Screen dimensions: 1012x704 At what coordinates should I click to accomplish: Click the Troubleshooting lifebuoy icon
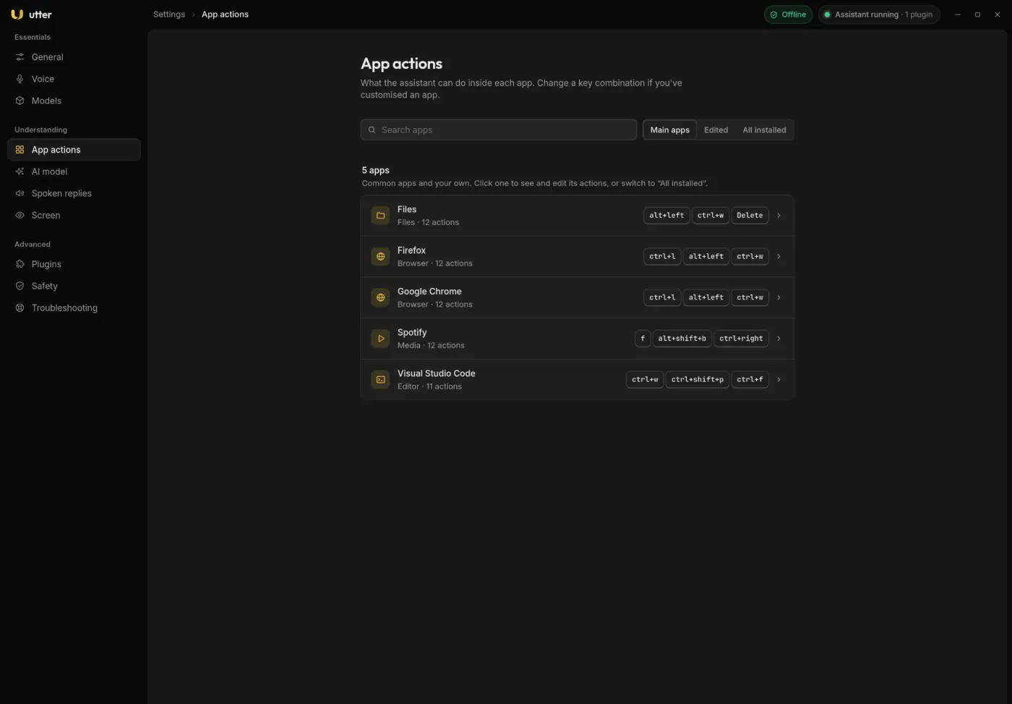tap(20, 308)
